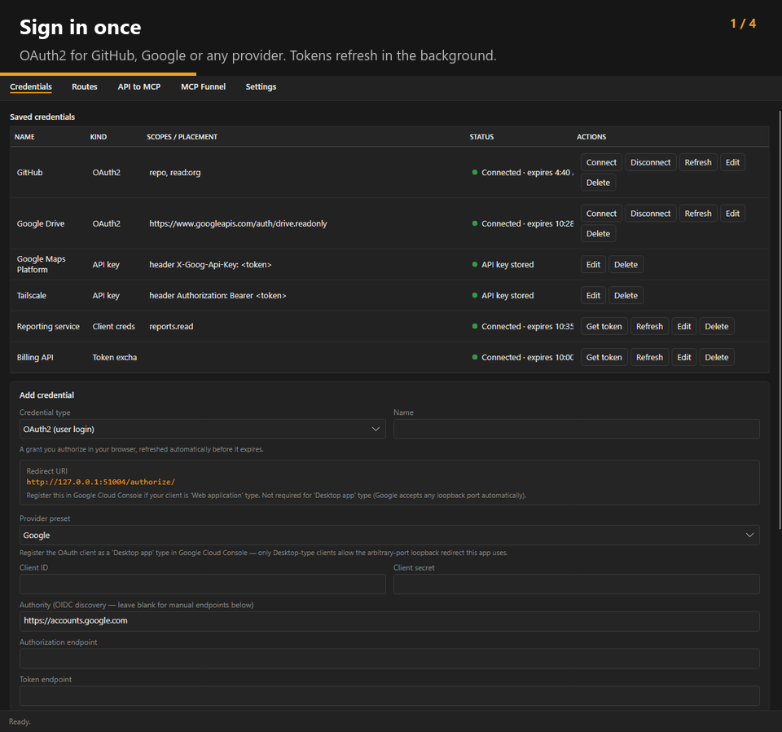Click the GitHub name cell
782x732 pixels.
coord(30,172)
